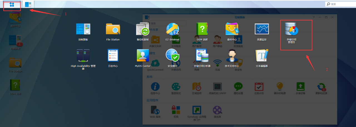Open 信息中心 in Control Panel window

point(155,89)
